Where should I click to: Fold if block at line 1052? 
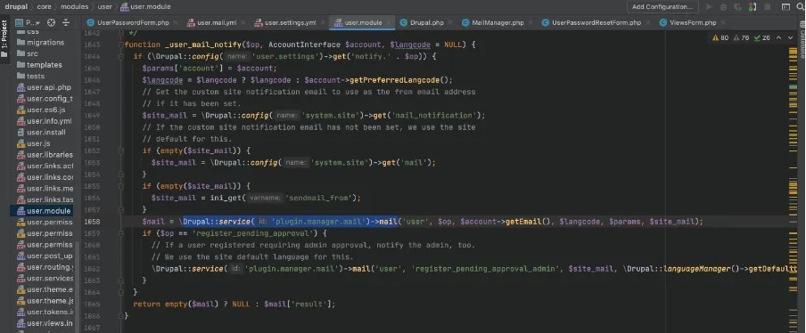121,150
